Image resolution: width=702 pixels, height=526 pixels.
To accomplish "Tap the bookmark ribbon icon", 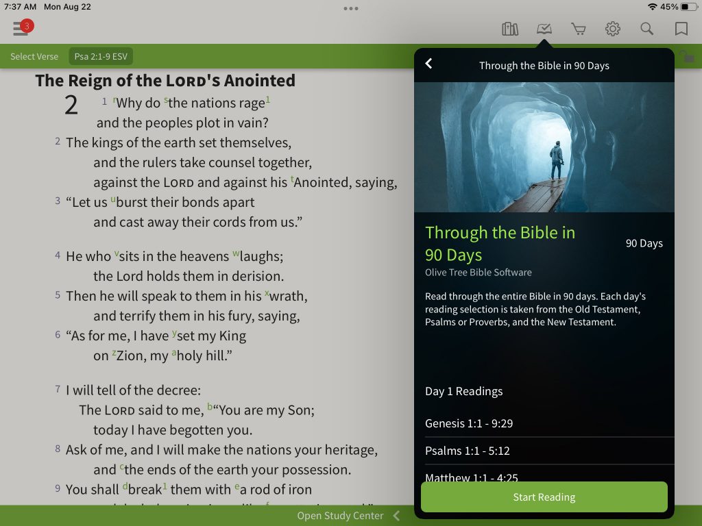I will pos(681,29).
